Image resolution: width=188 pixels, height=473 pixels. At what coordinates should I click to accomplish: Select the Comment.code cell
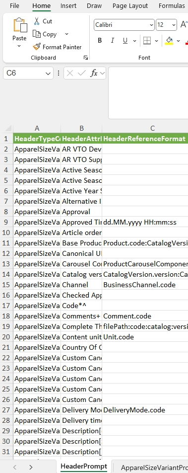tap(145, 316)
